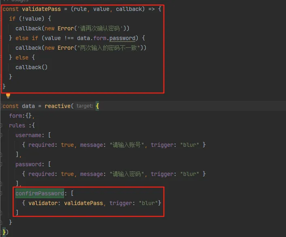Click the 'target:' parameter inlay hint

(x=84, y=106)
